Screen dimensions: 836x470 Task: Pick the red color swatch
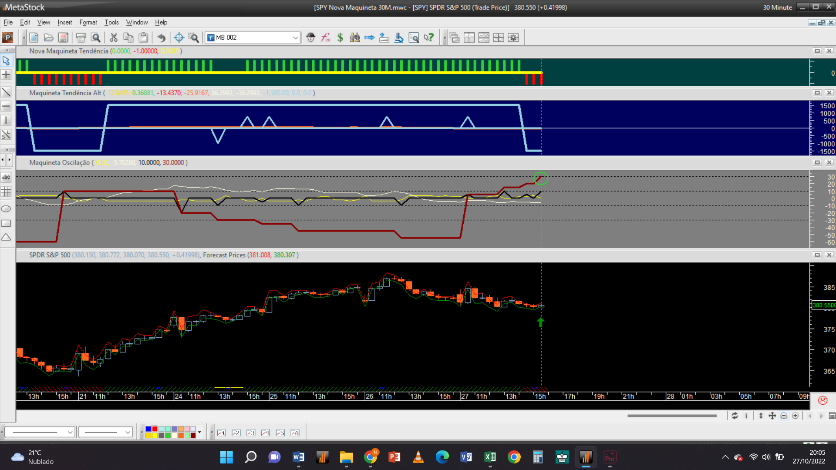click(x=155, y=430)
